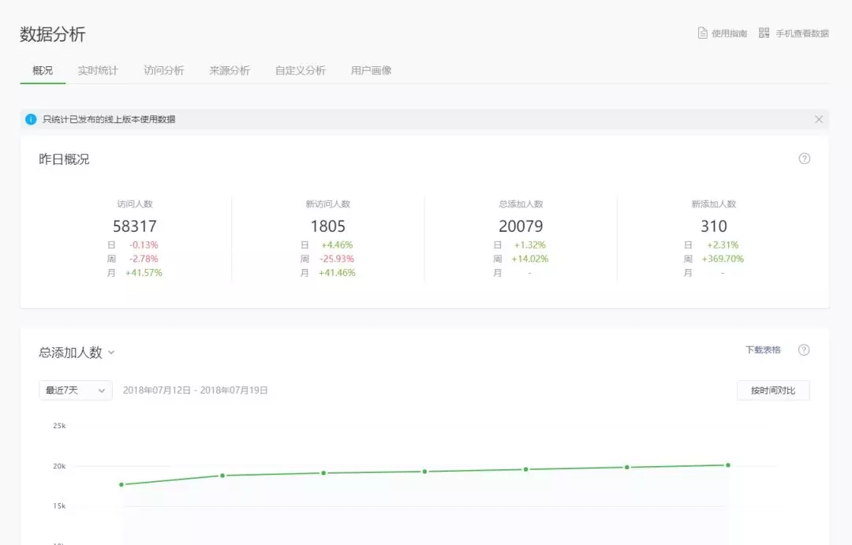852x545 pixels.
Task: Click the 使用指南 link
Action: (729, 34)
